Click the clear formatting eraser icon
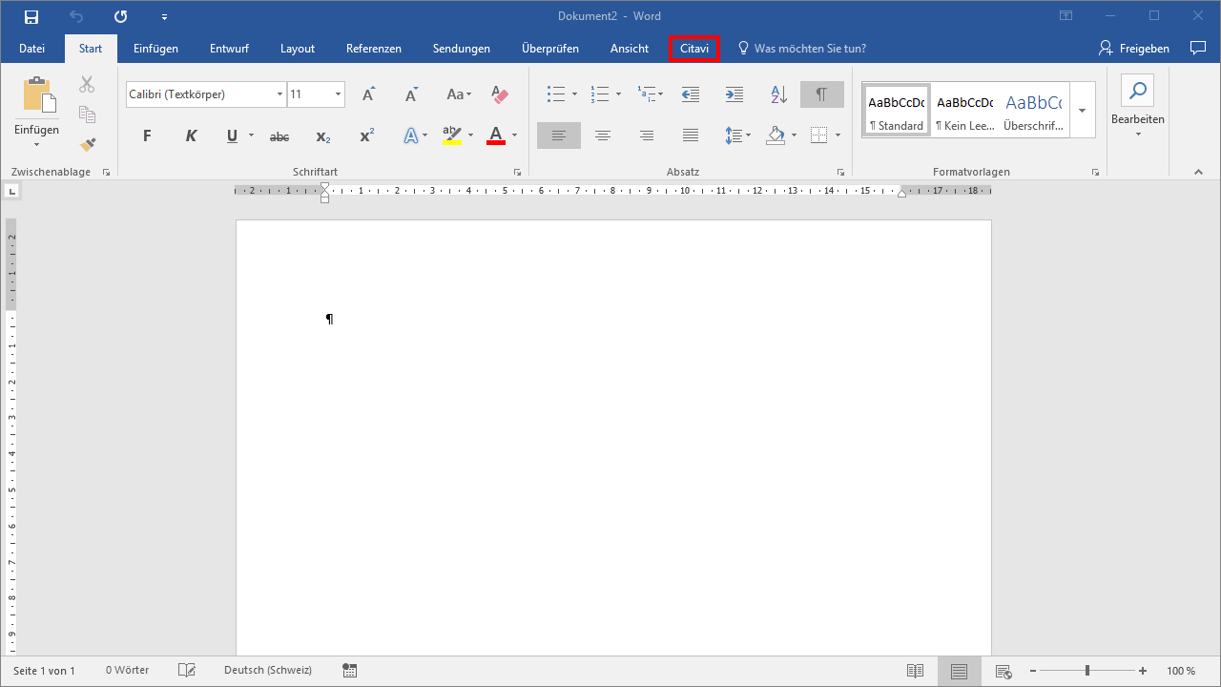Viewport: 1221px width, 687px height. click(500, 94)
